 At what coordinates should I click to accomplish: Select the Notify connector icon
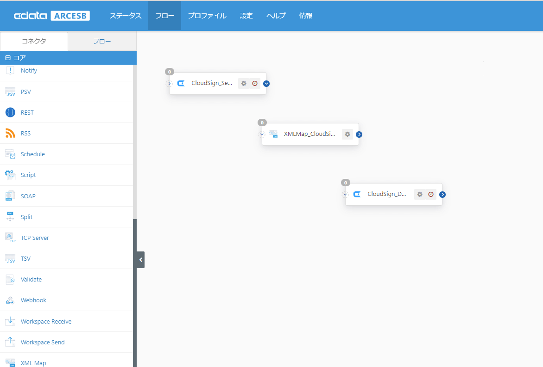10,70
